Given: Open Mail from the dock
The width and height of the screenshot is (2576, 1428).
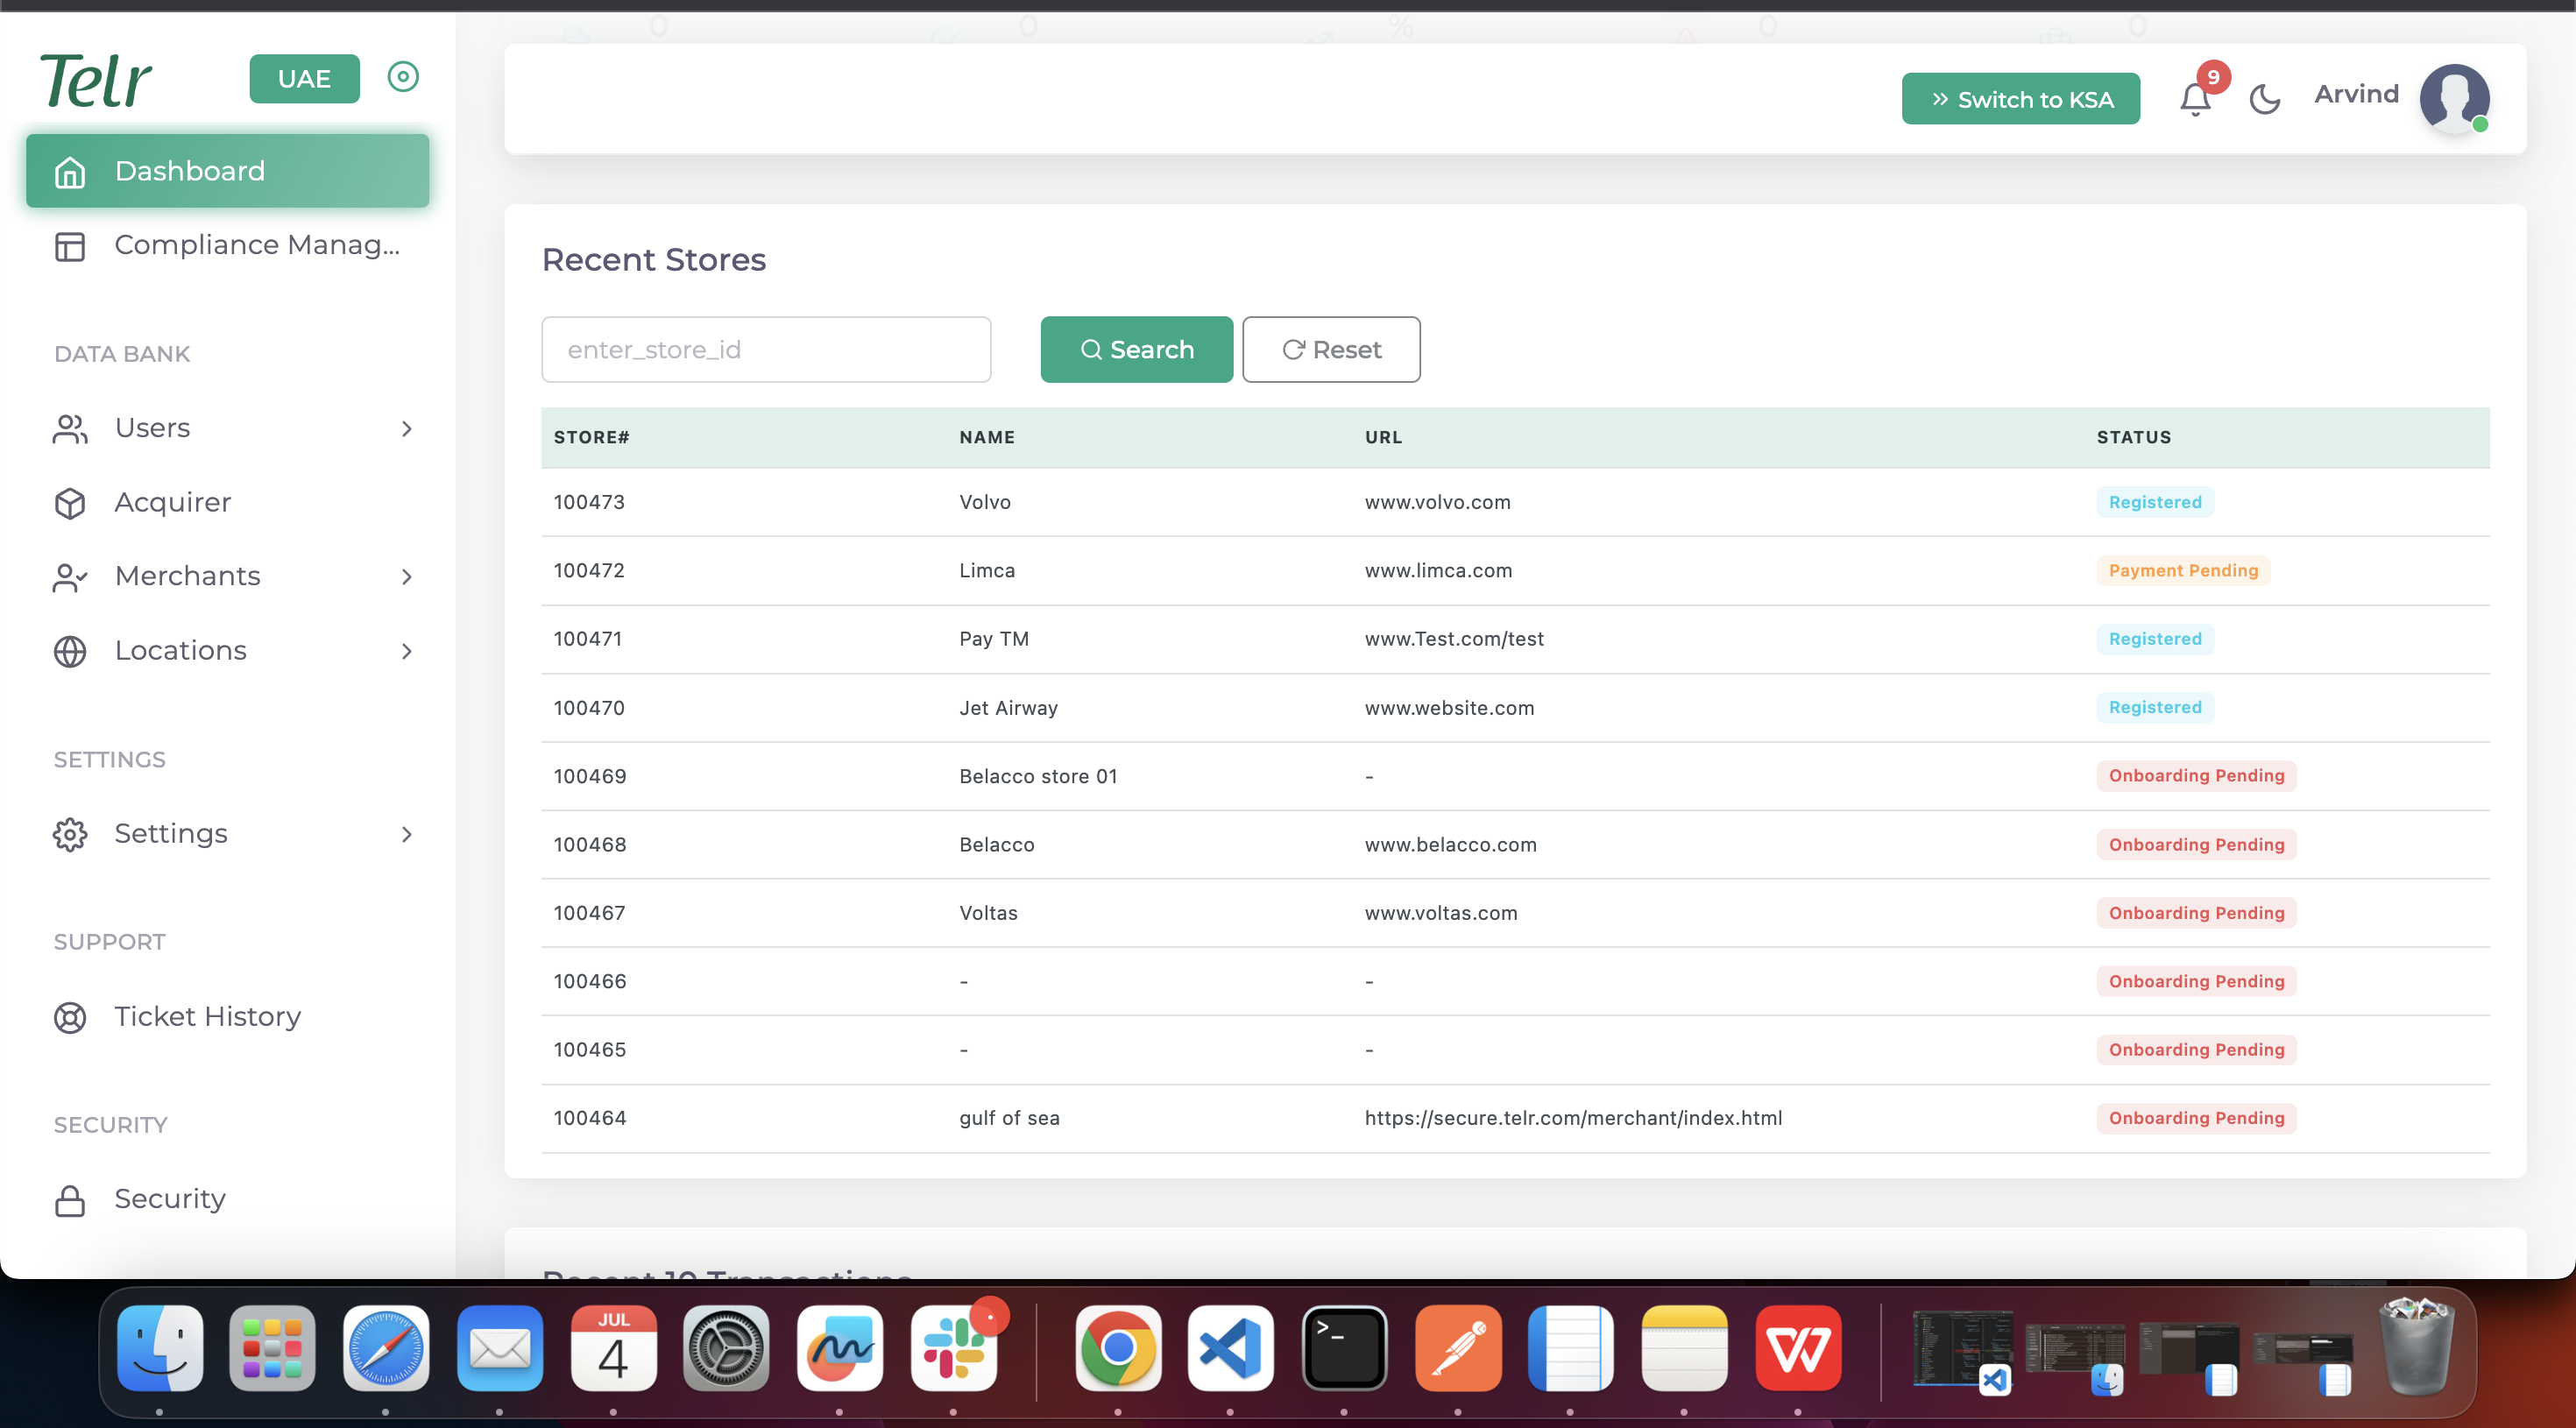Looking at the screenshot, I should 500,1348.
